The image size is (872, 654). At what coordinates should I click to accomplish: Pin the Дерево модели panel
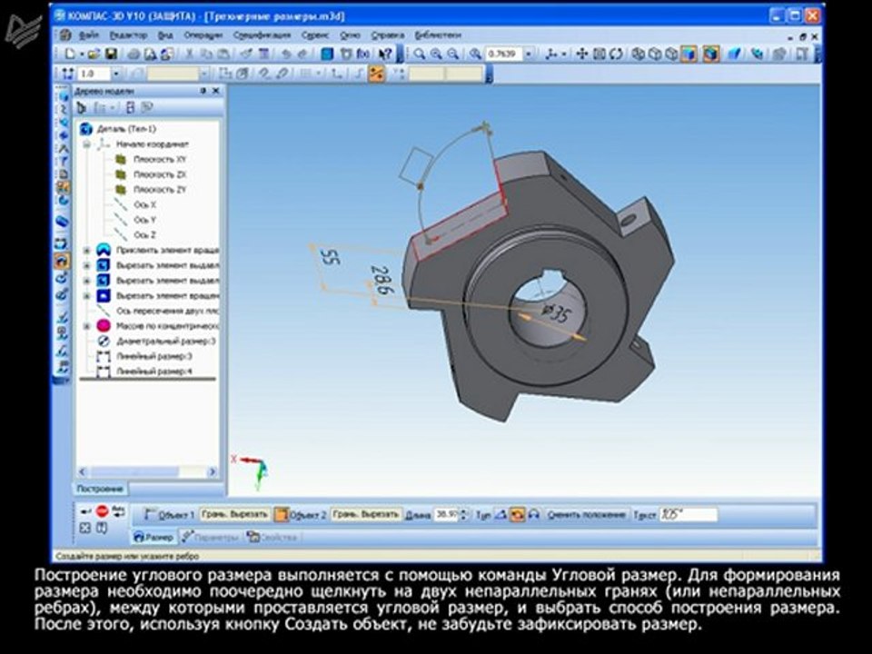(203, 91)
